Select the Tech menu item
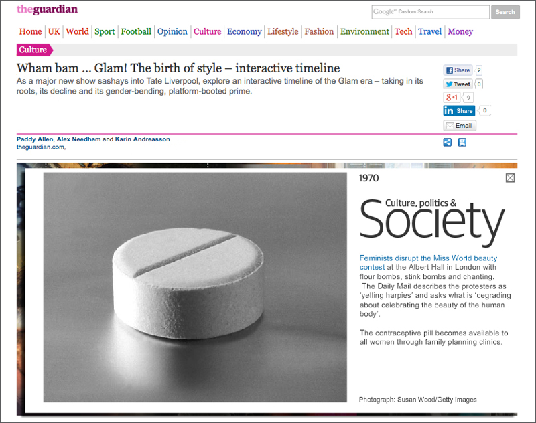 (x=403, y=31)
